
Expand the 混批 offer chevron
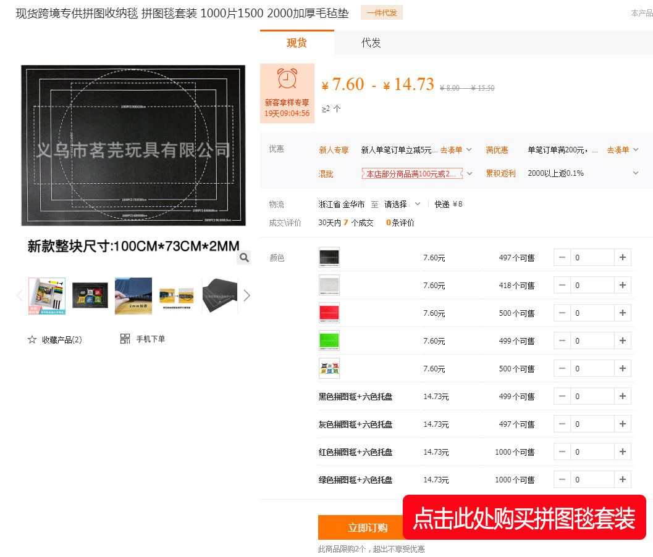coord(470,173)
